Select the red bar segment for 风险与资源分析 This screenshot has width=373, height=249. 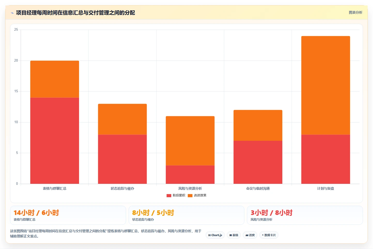190,175
